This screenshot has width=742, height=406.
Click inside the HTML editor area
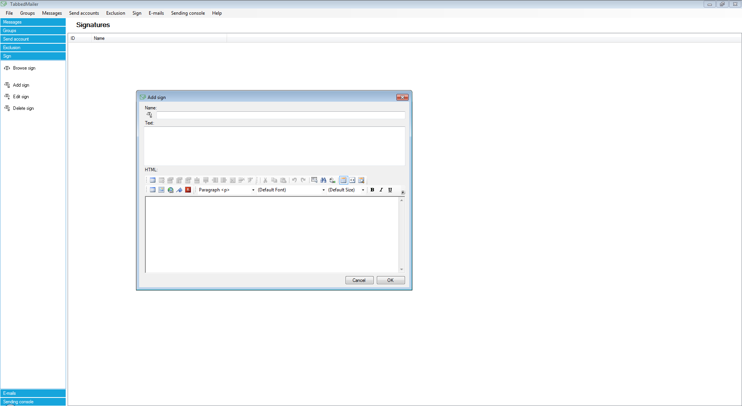tap(272, 235)
